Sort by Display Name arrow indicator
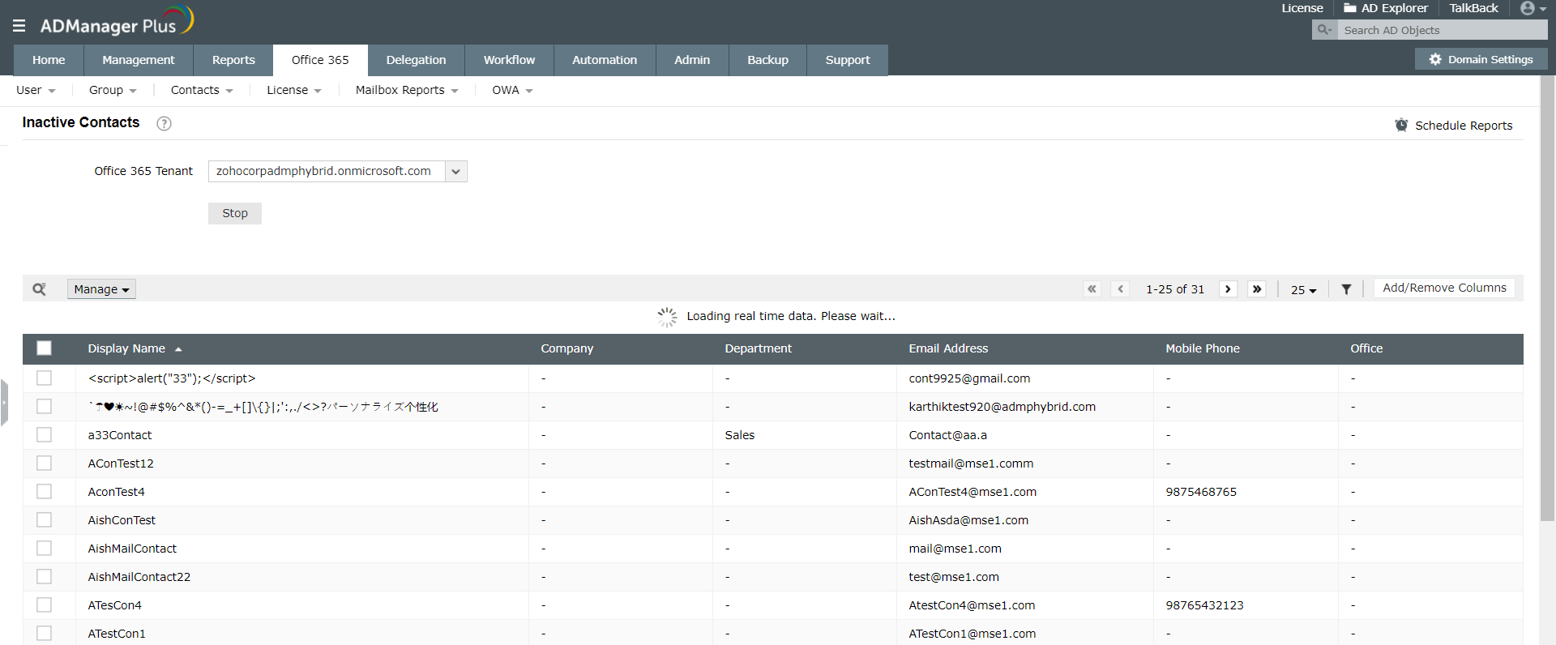Screen dimensions: 1556x645 click(178, 349)
